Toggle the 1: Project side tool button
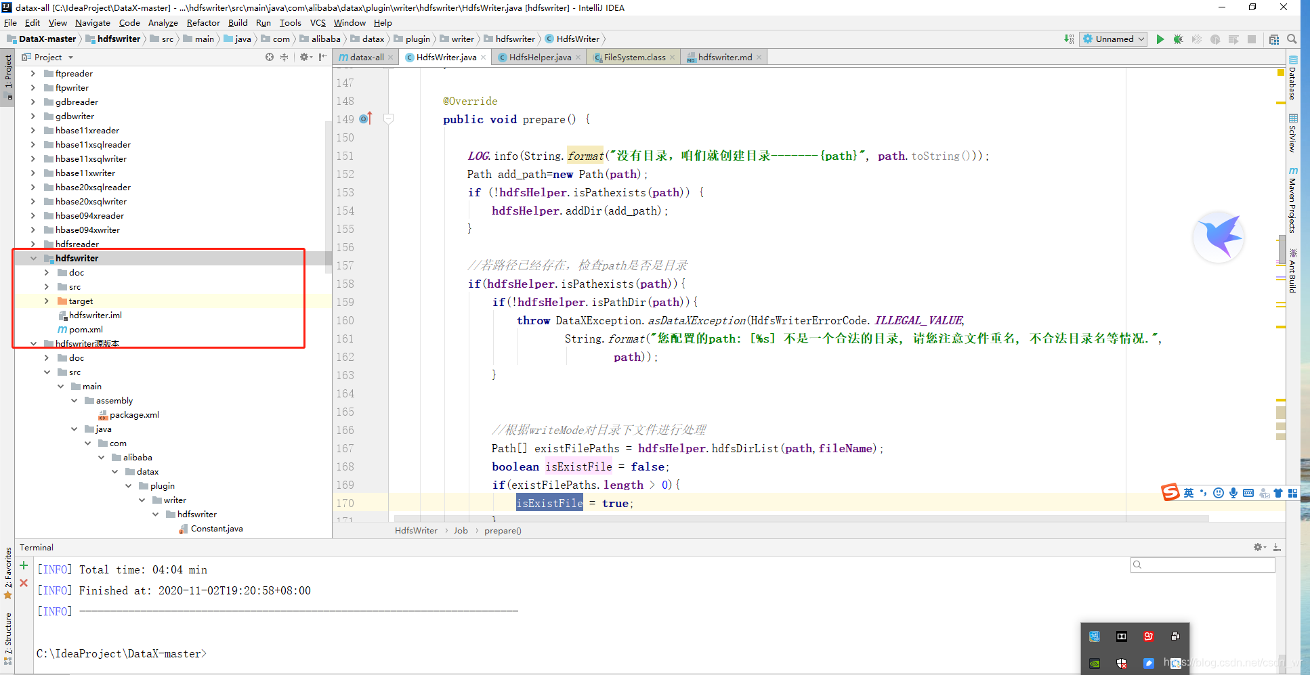 pos(8,76)
